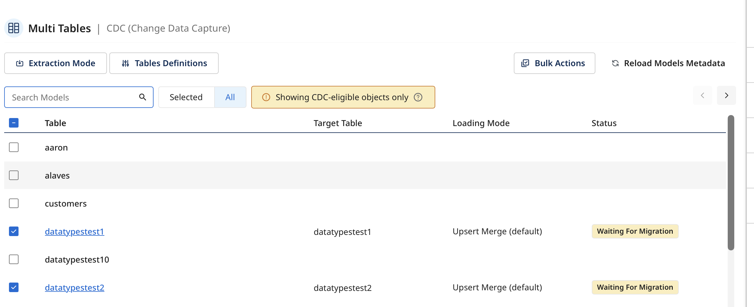The width and height of the screenshot is (754, 307).
Task: Focus the Search Models input field
Action: point(79,97)
